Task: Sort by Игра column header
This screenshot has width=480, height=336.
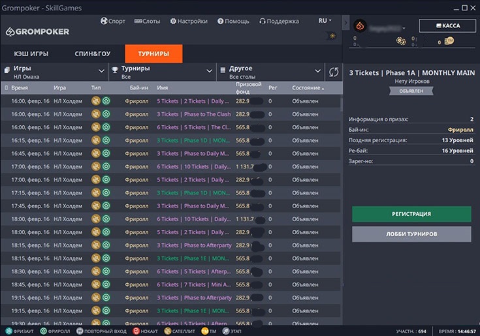Action: point(59,87)
